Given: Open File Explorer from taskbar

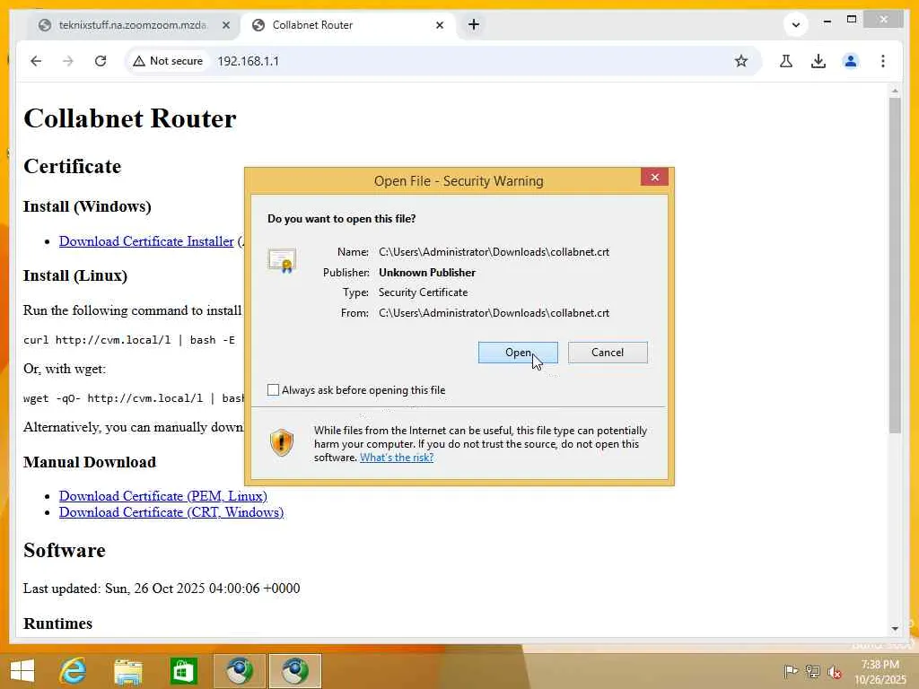Looking at the screenshot, I should pyautogui.click(x=127, y=671).
